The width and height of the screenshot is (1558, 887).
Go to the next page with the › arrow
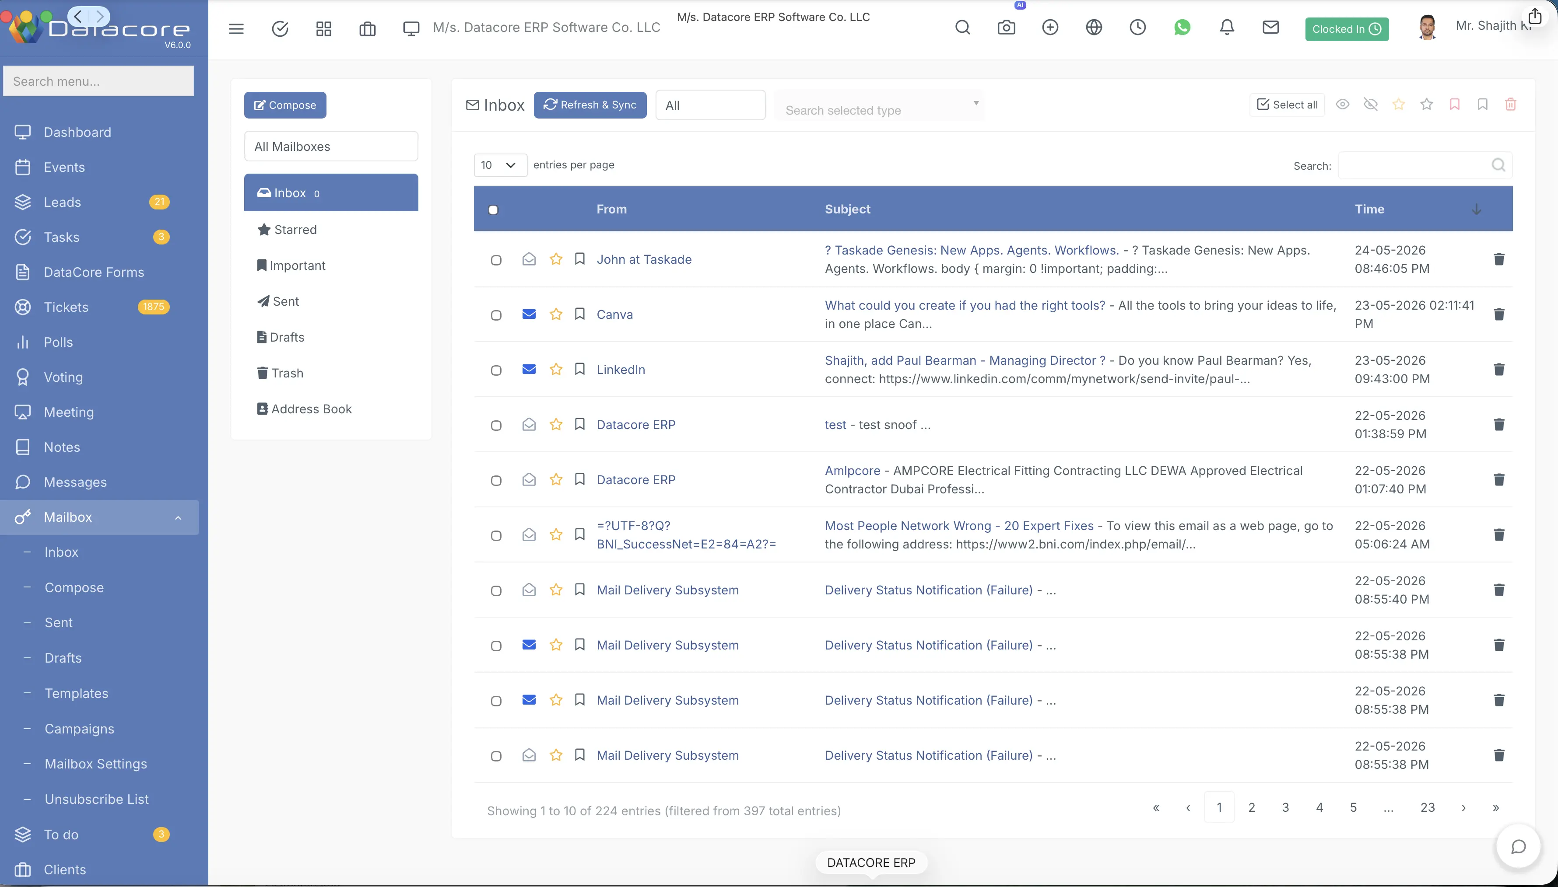[x=1463, y=807]
